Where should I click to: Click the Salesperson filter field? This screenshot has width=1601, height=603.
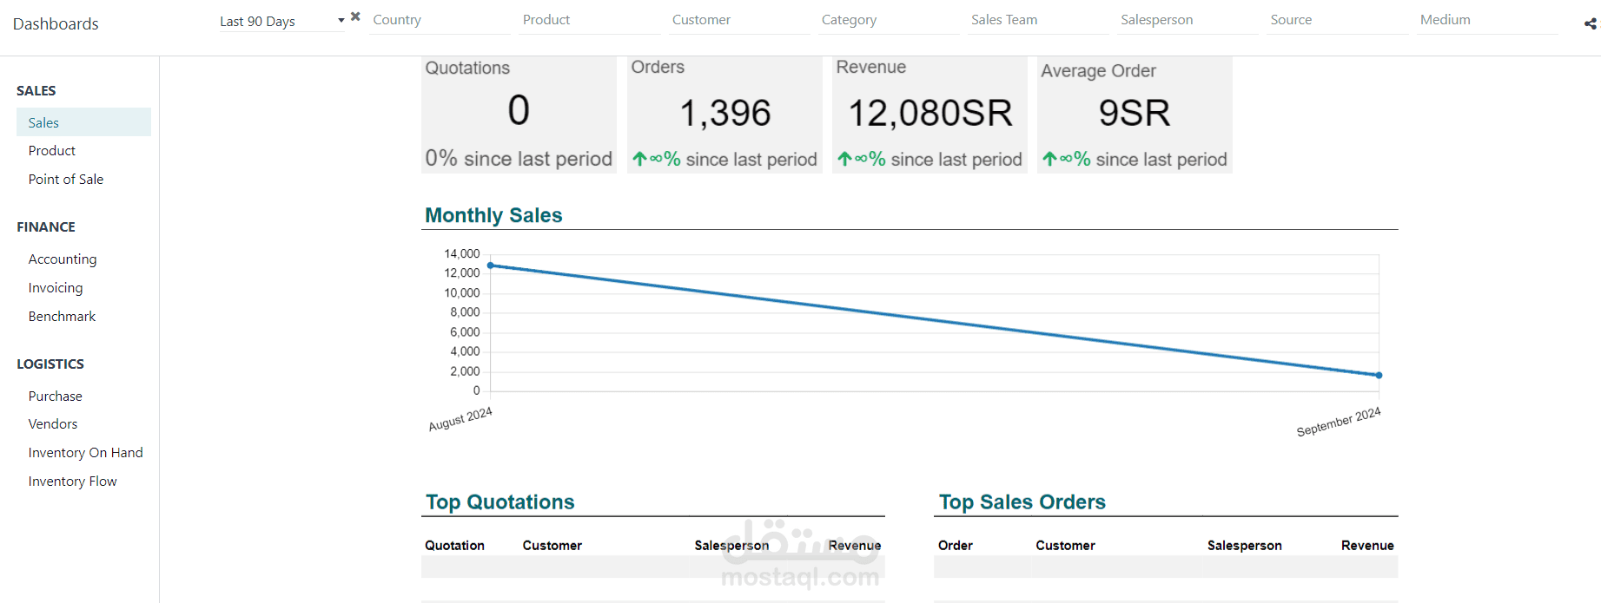[x=1188, y=20]
